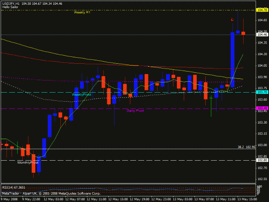This screenshot has width=269, height=202.
Task: Select the 'WeeklyPivot' label on chart
Action: pos(81,95)
